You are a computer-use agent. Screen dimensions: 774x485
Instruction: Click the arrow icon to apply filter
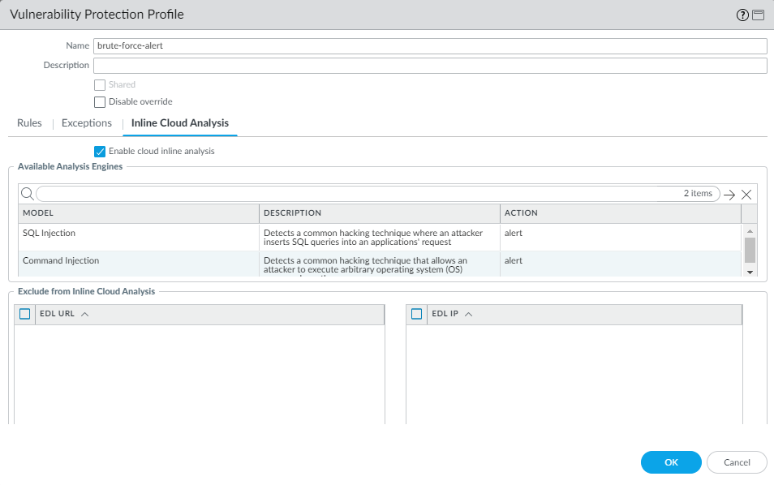click(x=729, y=195)
